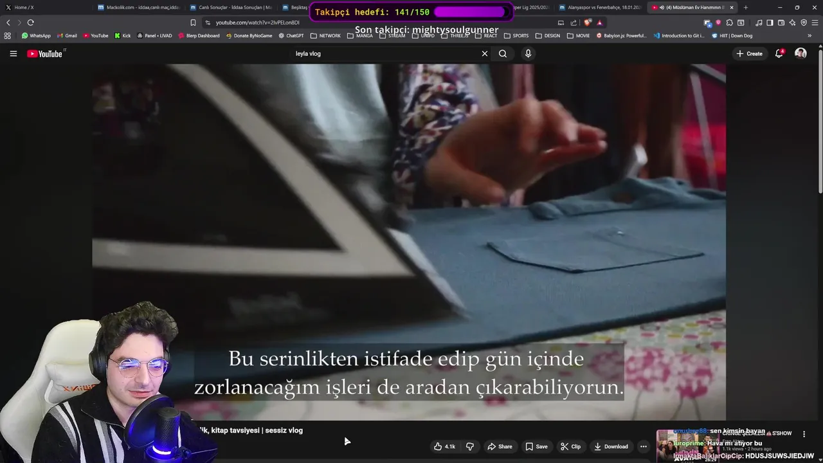Screen dimensions: 823x463
Task: Go back in browser history
Action: (x=8, y=23)
